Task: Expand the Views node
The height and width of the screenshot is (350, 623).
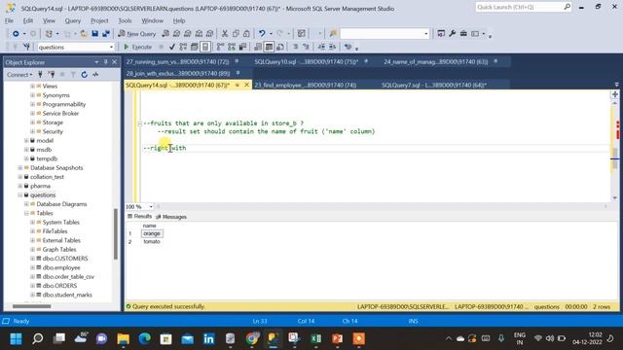Action: click(x=32, y=86)
